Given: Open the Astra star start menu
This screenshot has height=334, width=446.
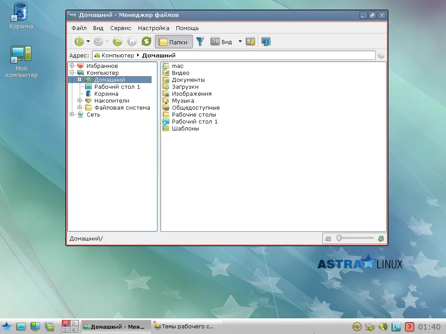Looking at the screenshot, I should 6,327.
